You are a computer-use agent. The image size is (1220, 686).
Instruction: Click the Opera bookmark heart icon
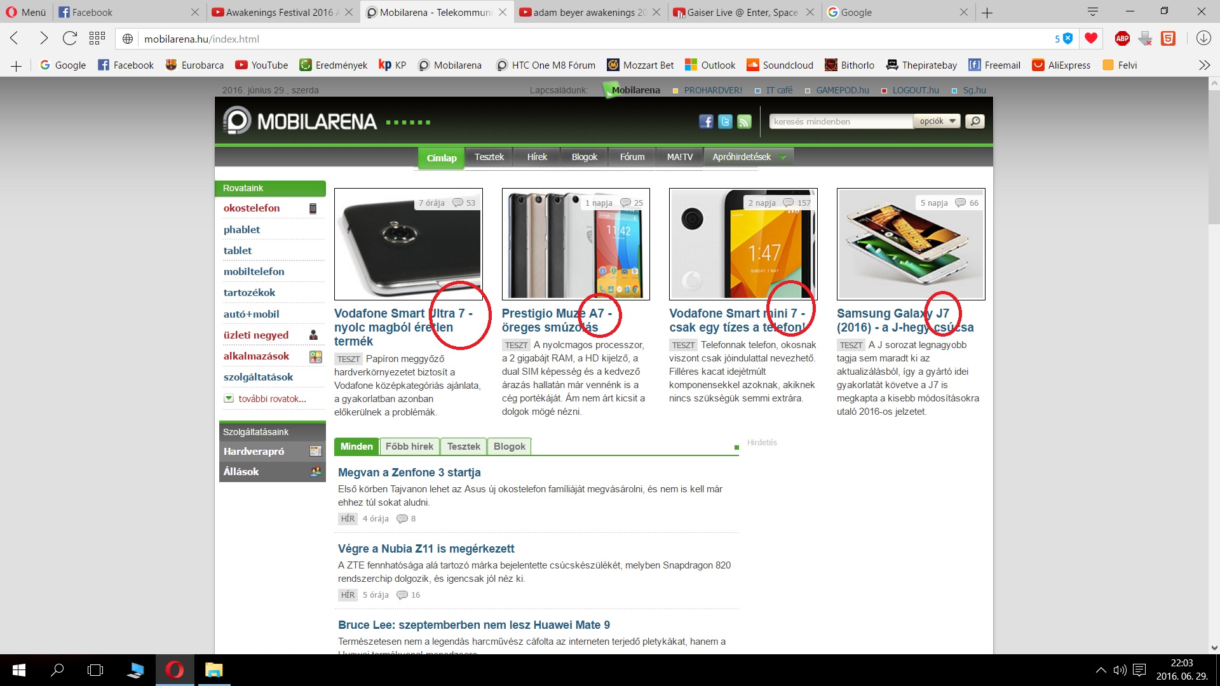[x=1091, y=39]
